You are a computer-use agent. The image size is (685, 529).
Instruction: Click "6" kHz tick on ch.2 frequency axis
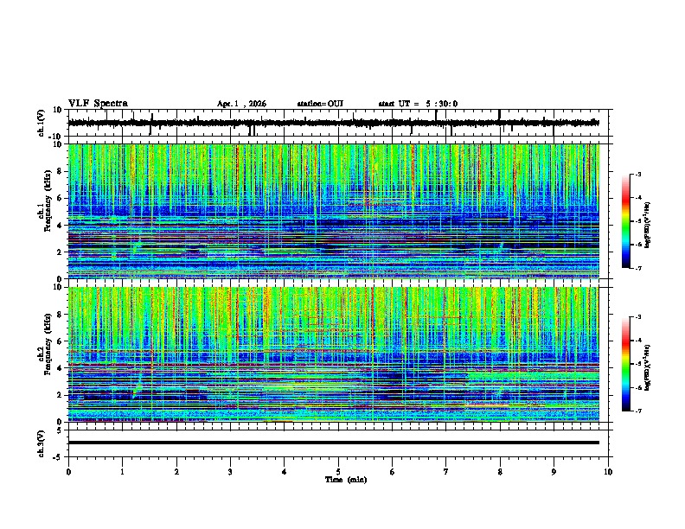(61, 341)
